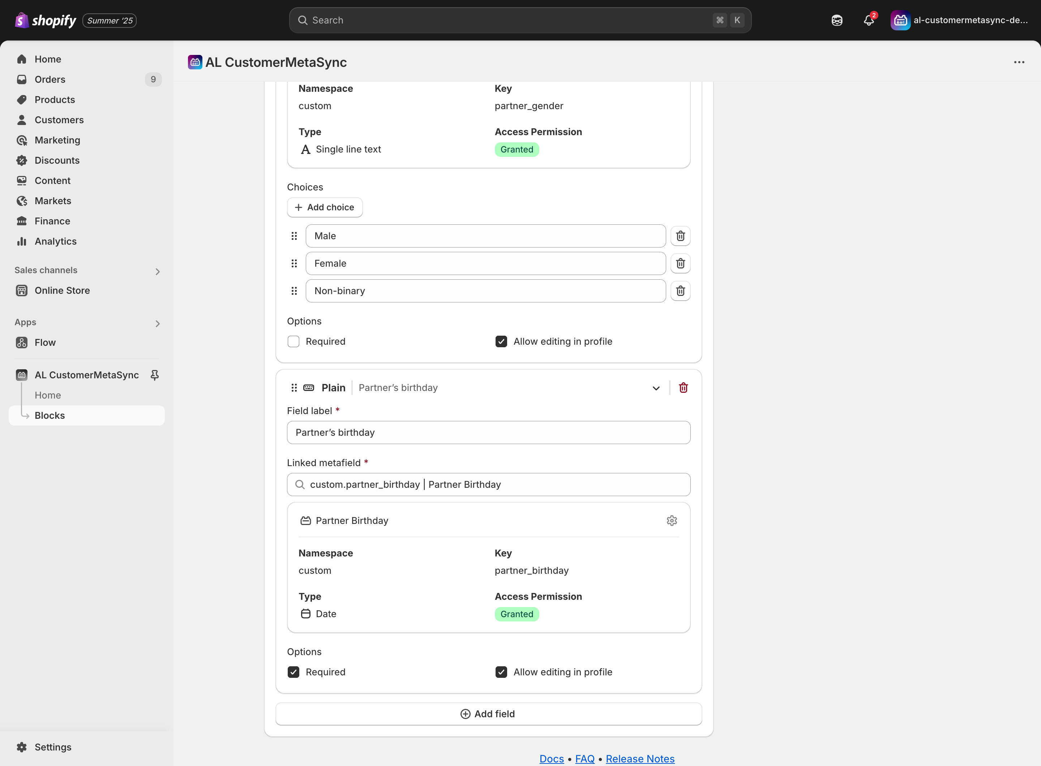This screenshot has width=1041, height=766.
Task: Toggle Allow editing in profile for gender field
Action: tap(501, 342)
